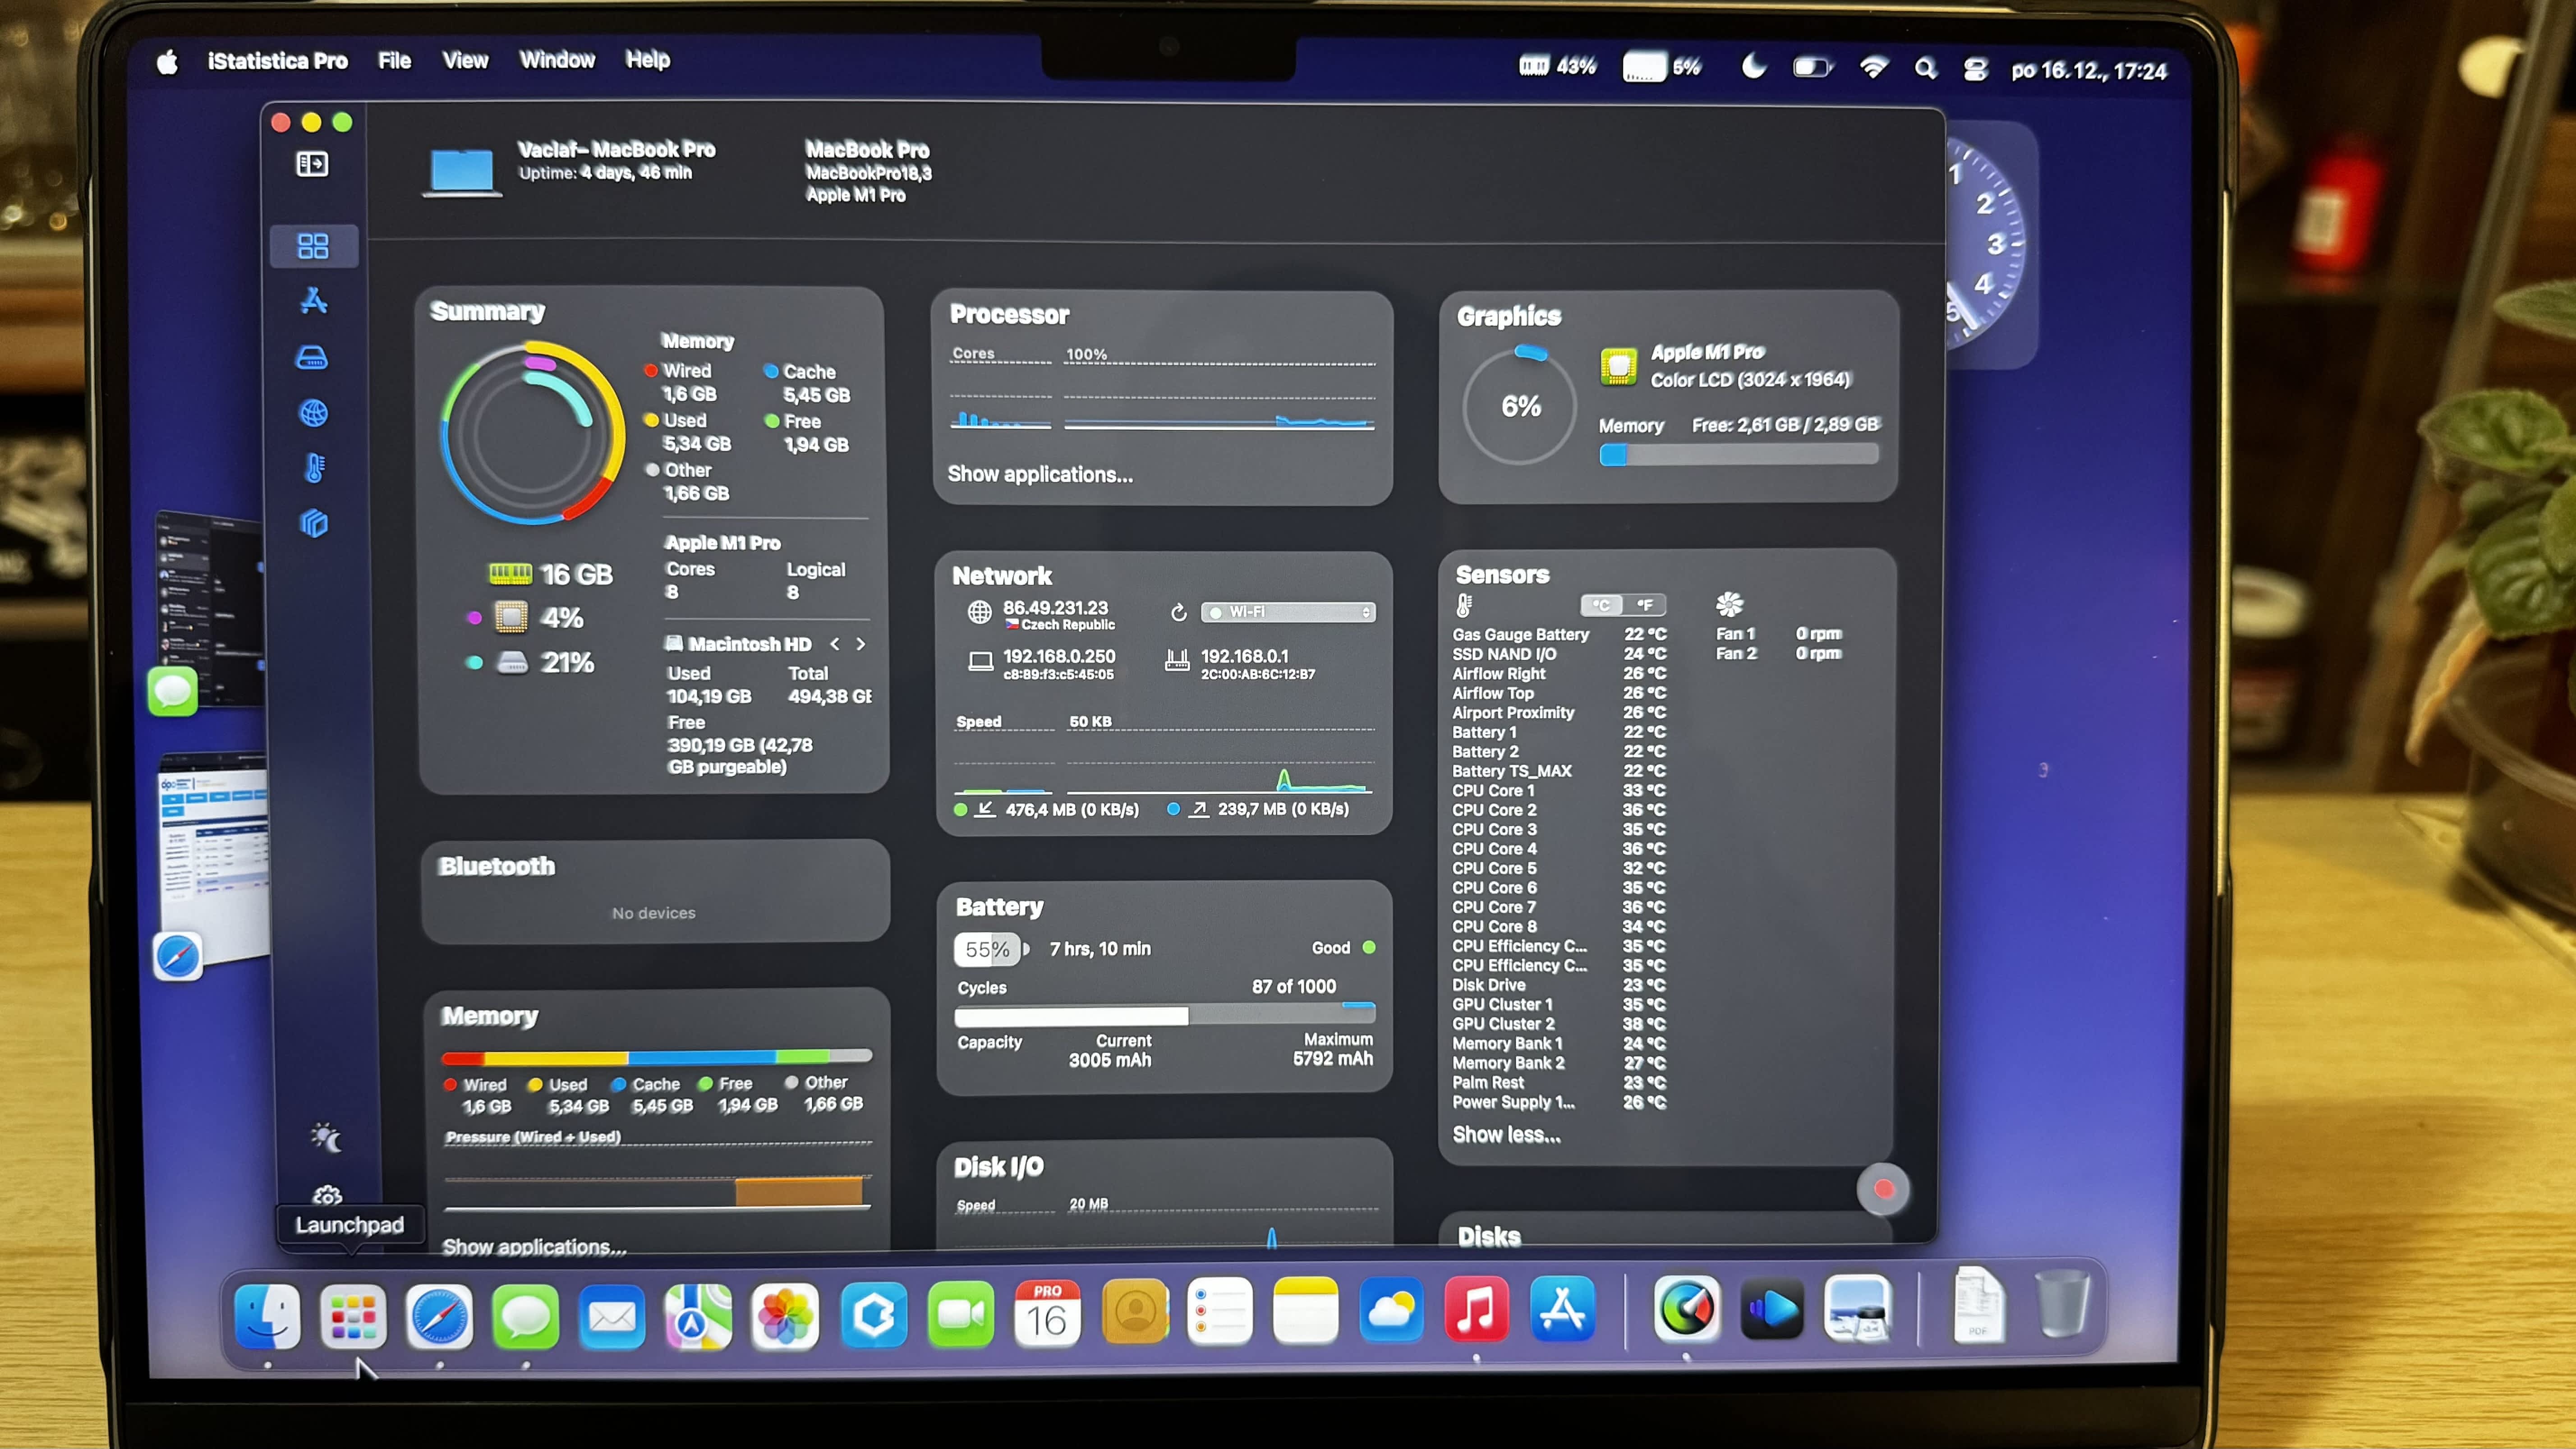This screenshot has height=1449, width=2576.
Task: Click Show applications in Processor panel
Action: click(x=1040, y=474)
